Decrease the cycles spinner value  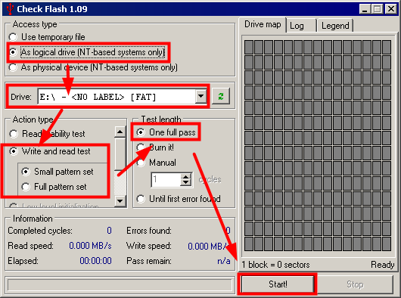185,183
